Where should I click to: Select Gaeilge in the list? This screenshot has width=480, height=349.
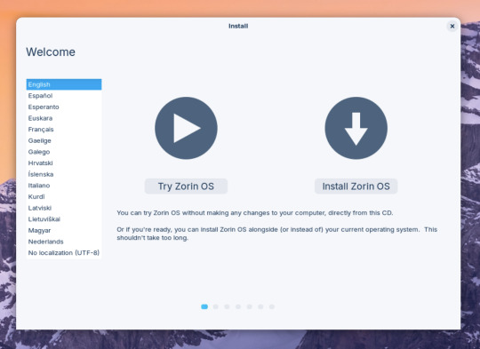(x=64, y=140)
